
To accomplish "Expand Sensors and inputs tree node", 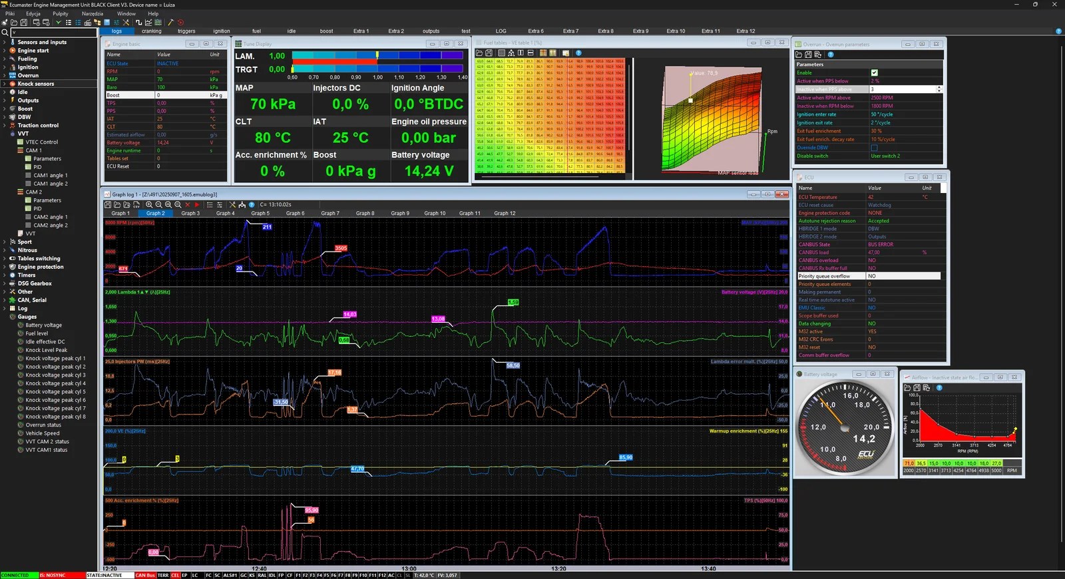I will tap(5, 42).
